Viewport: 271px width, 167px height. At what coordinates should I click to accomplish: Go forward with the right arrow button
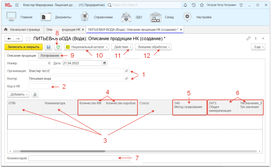click(18, 39)
